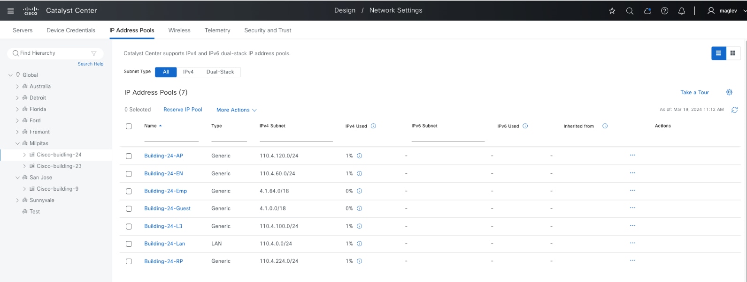Toggle the select-all header checkbox
Screen dimensions: 747x282
click(129, 126)
